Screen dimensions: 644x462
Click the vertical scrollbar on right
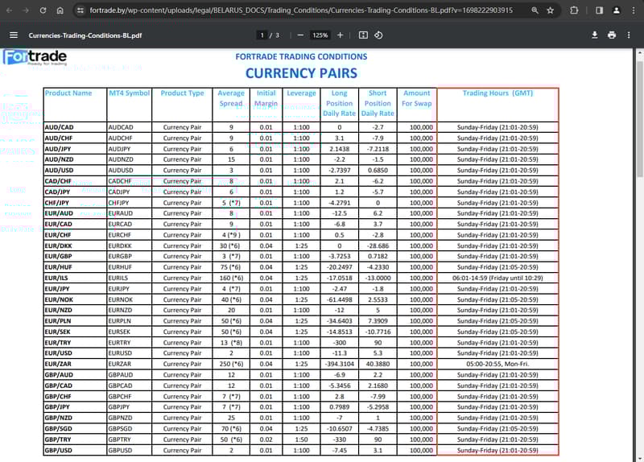tap(640, 121)
